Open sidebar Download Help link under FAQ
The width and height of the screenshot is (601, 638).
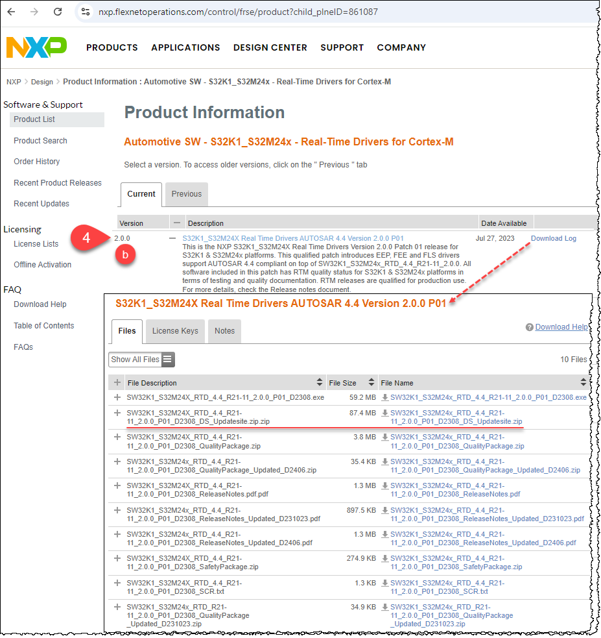click(40, 304)
